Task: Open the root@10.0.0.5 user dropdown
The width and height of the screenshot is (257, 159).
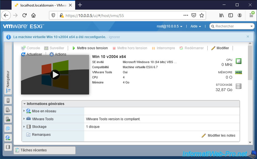Action: pos(169,26)
